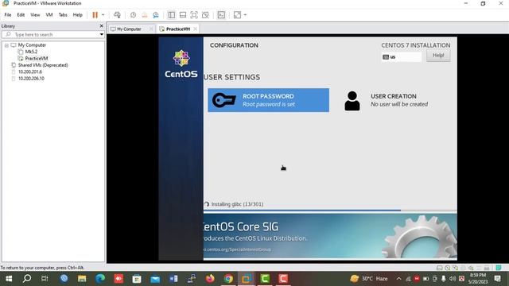509x286 pixels.
Task: Select Shared VMs (Deprecated) entry
Action: [x=43, y=65]
